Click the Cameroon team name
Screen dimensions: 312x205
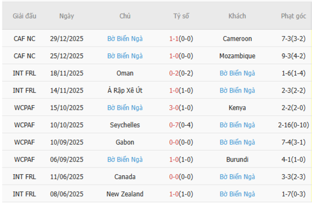(237, 39)
